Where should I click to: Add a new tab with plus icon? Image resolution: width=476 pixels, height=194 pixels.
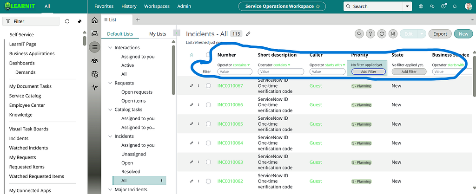coord(138,19)
